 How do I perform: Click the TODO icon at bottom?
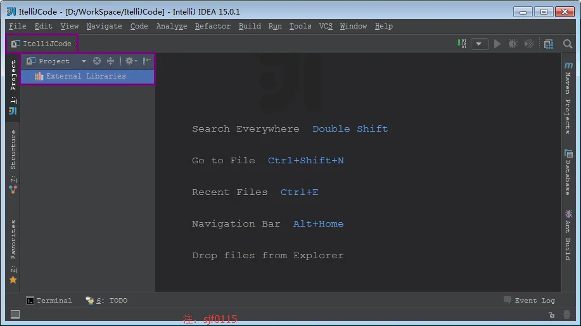[90, 300]
